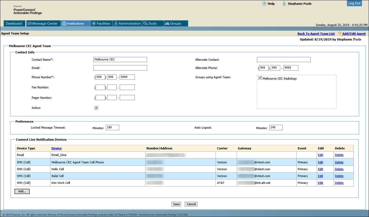Open the Facilities tab
The width and height of the screenshot is (369, 217).
(101, 24)
